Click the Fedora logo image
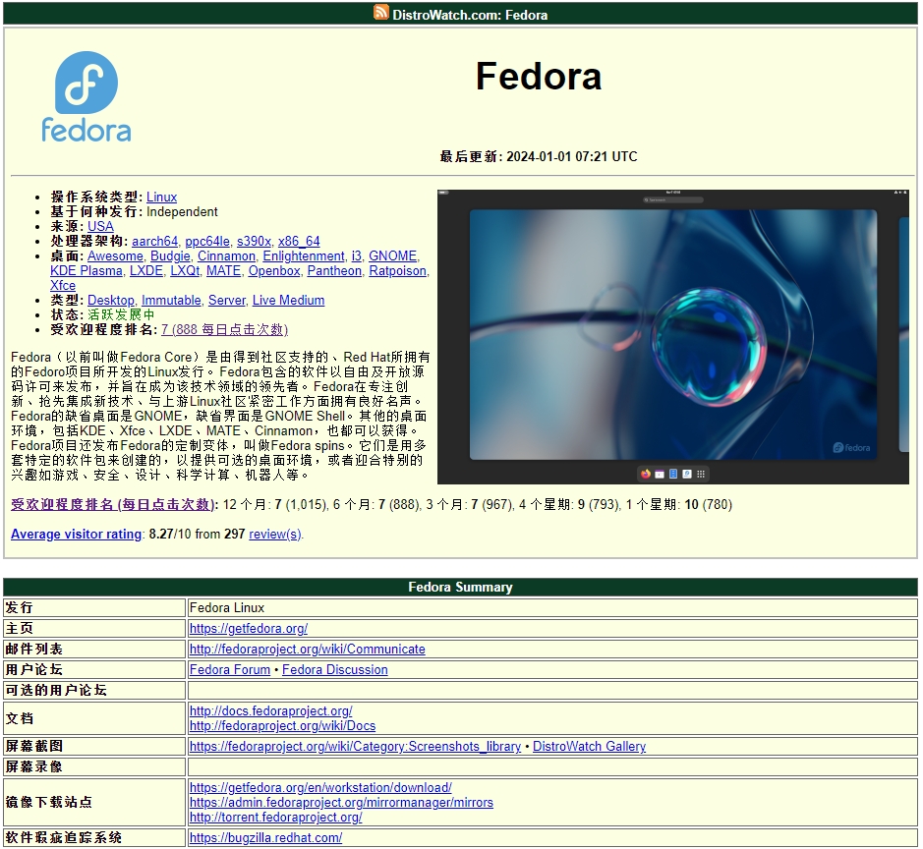Image resolution: width=923 pixels, height=849 pixels. 86,96
